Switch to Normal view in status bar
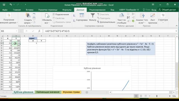 (x=136, y=96)
